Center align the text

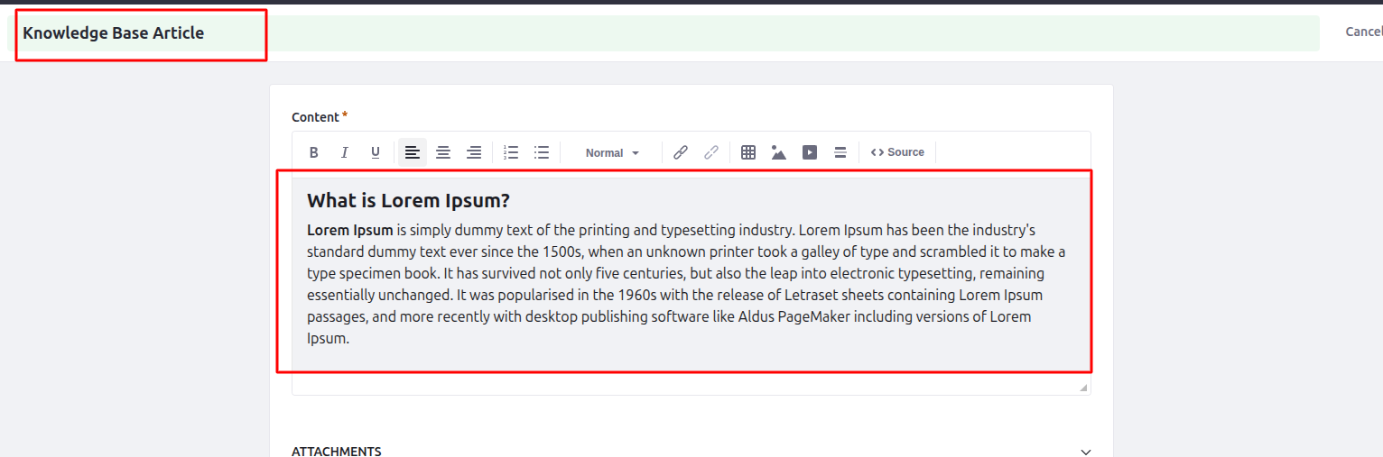point(443,152)
